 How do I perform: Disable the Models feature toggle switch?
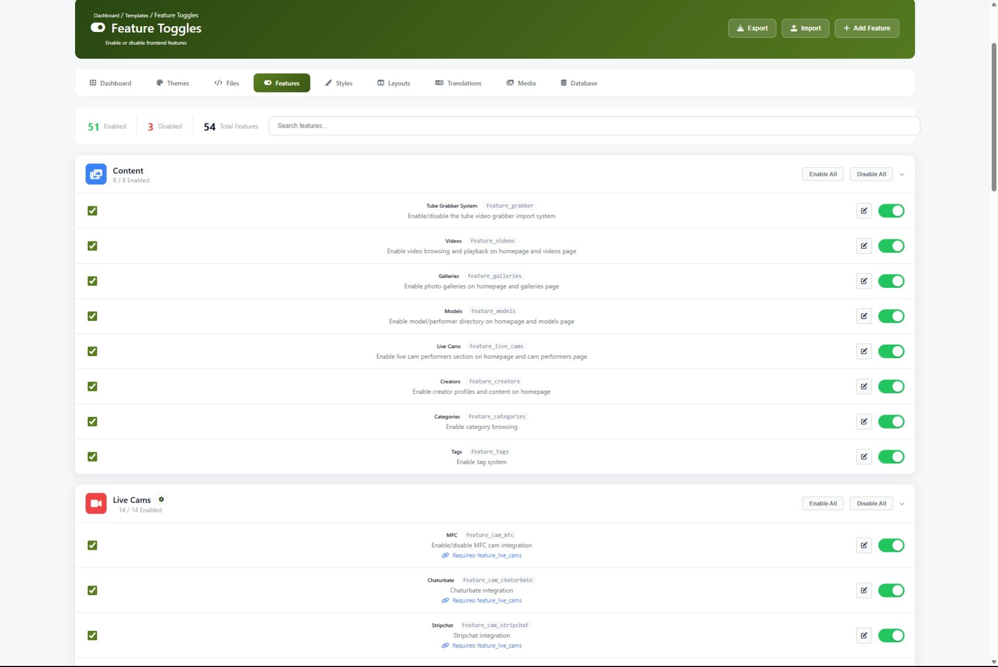[x=891, y=316]
